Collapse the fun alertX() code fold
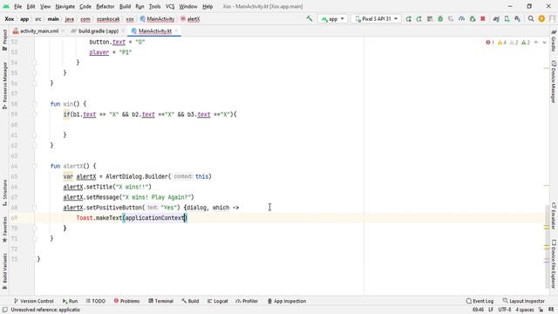 pyautogui.click(x=35, y=166)
